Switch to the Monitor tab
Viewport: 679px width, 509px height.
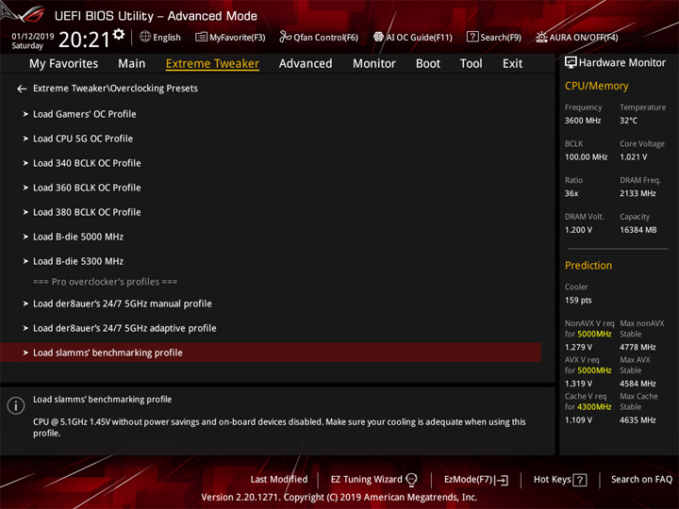click(x=374, y=64)
